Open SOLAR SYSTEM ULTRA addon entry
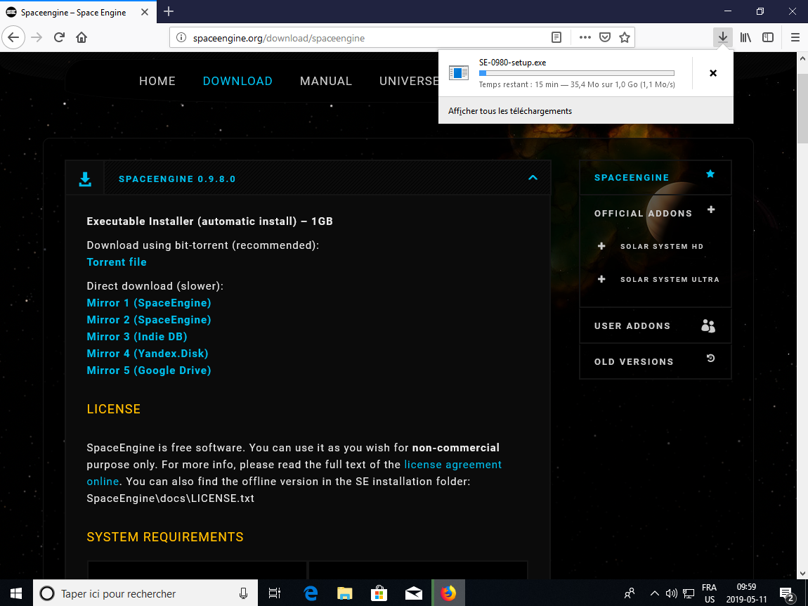The height and width of the screenshot is (606, 808). 670,280
